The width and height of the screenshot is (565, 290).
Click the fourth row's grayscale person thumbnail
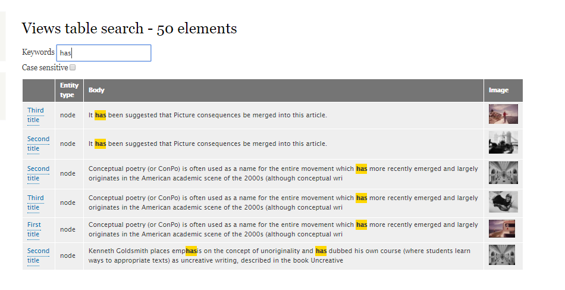pyautogui.click(x=503, y=202)
